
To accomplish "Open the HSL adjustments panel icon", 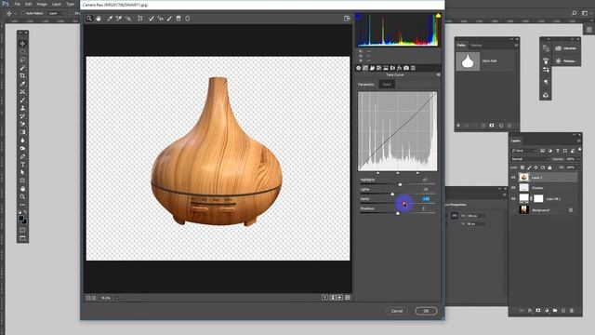I will 379,68.
